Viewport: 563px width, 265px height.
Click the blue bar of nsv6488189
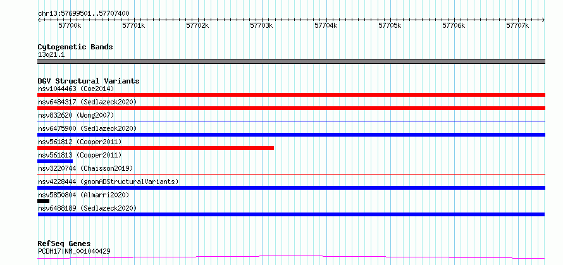click(x=291, y=214)
